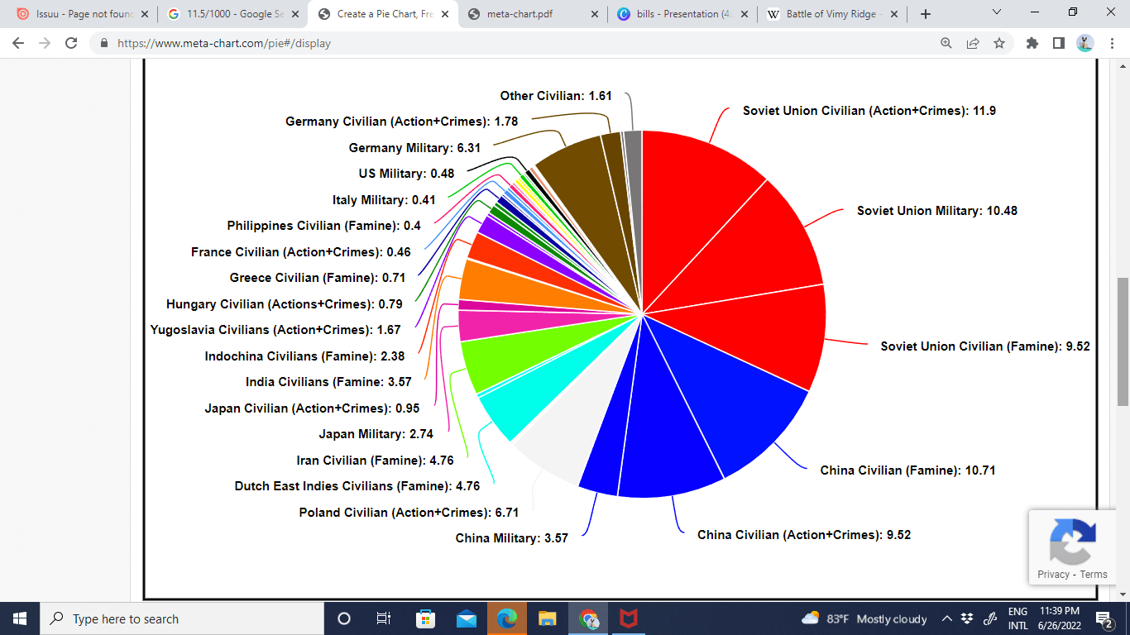Open the extensions puzzle icon
Viewport: 1130px width, 635px height.
[x=1032, y=43]
